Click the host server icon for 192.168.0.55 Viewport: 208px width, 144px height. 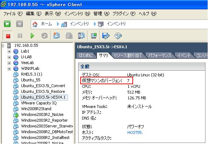(9, 46)
